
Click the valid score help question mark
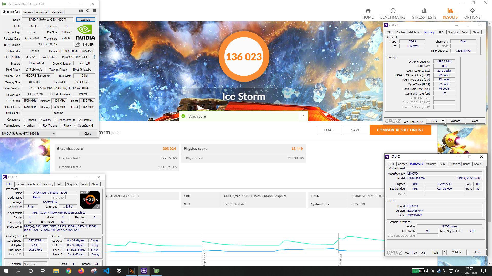(x=303, y=116)
